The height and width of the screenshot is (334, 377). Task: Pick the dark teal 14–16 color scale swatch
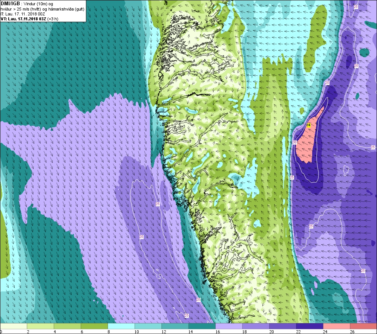(x=202, y=326)
